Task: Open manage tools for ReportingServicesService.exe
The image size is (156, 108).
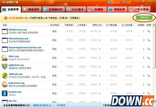Action: click(148, 49)
